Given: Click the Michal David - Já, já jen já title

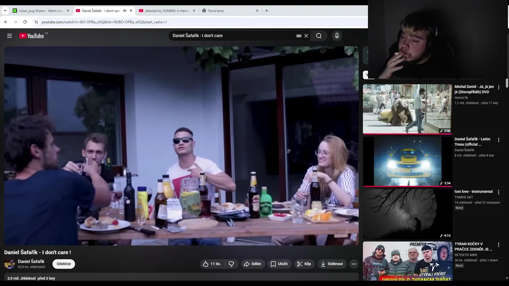Looking at the screenshot, I should tap(474, 89).
